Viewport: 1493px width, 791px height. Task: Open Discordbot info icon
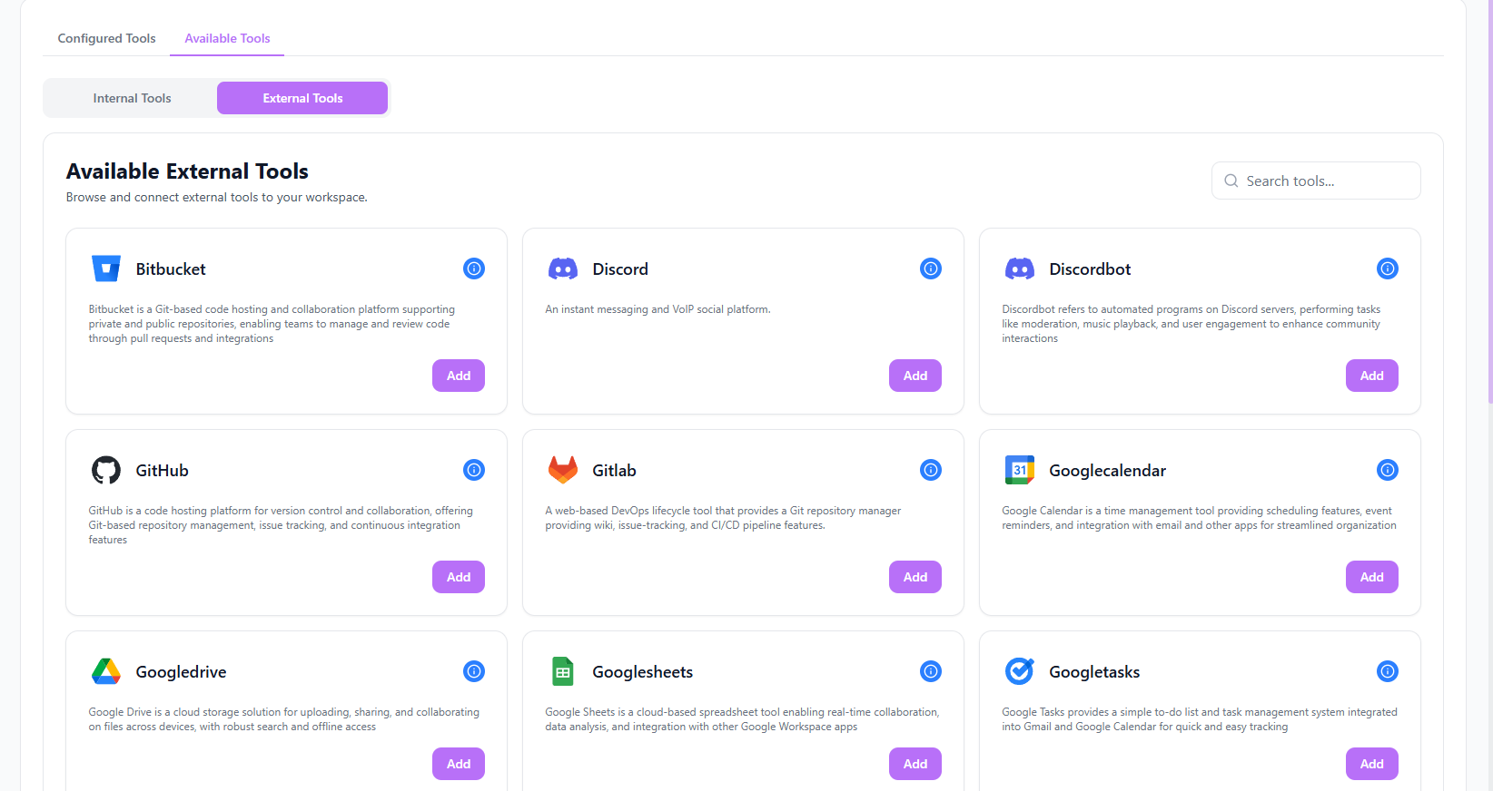tap(1388, 269)
